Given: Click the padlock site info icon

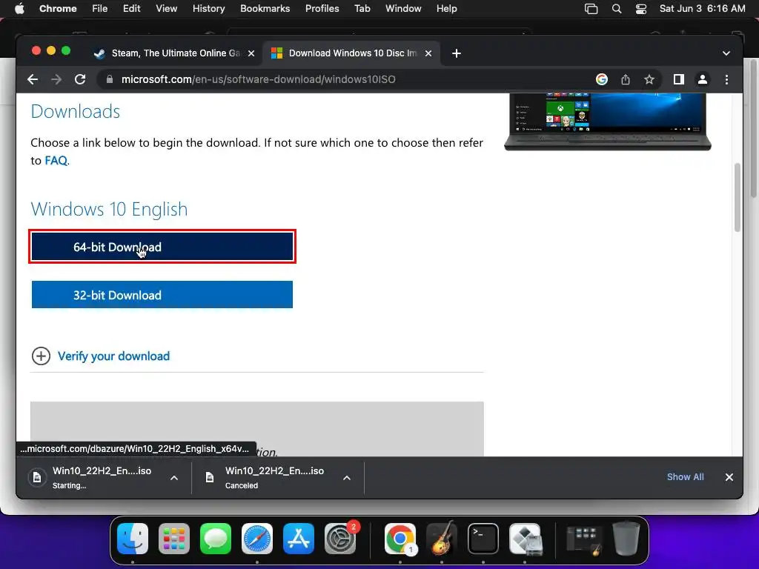Looking at the screenshot, I should pyautogui.click(x=110, y=79).
